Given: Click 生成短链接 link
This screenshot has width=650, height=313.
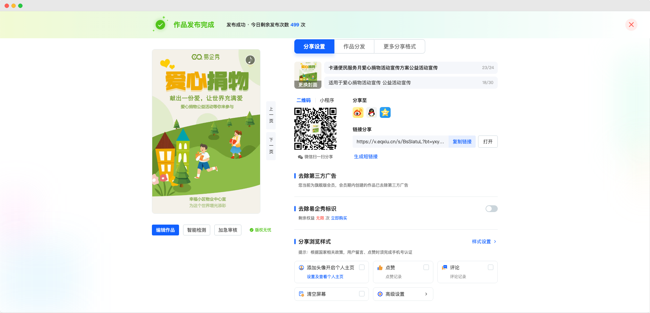Looking at the screenshot, I should click(366, 156).
